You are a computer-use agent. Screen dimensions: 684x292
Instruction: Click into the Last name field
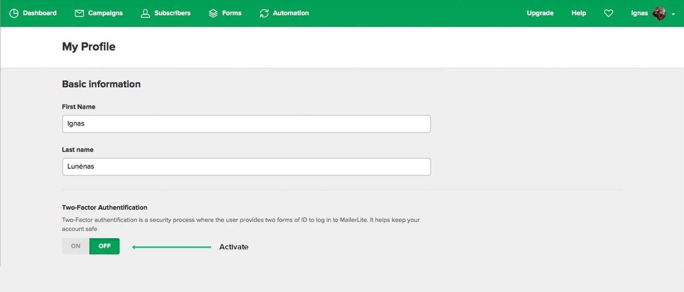pos(247,167)
